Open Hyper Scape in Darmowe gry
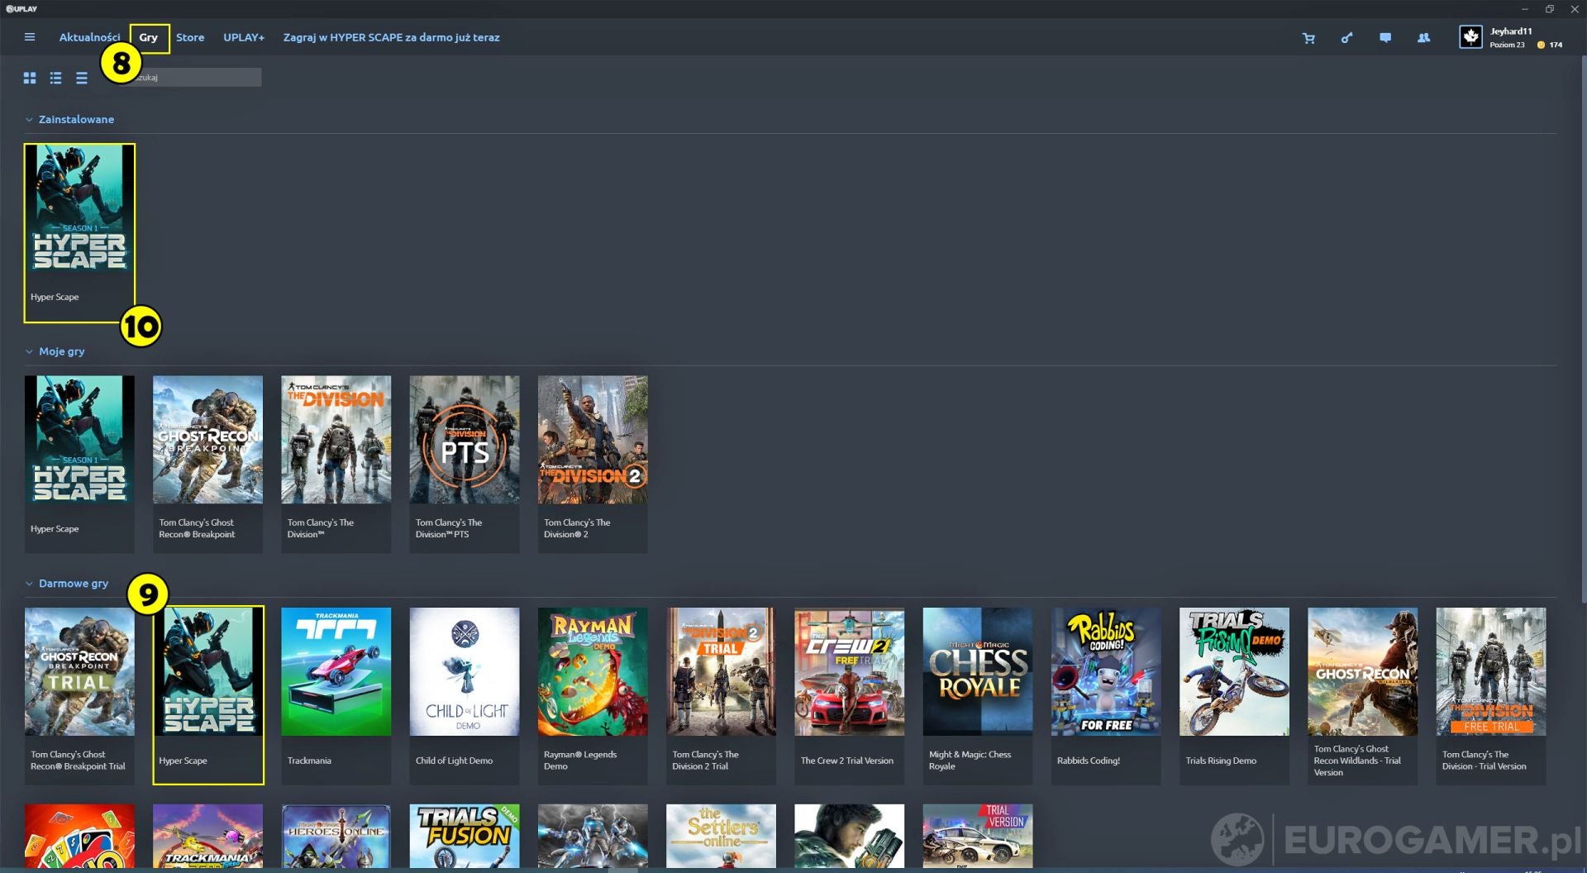The width and height of the screenshot is (1587, 873). tap(207, 696)
